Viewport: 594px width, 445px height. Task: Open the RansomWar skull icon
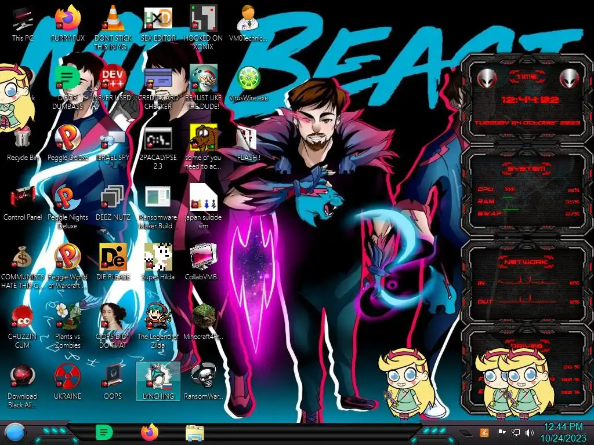coord(204,376)
